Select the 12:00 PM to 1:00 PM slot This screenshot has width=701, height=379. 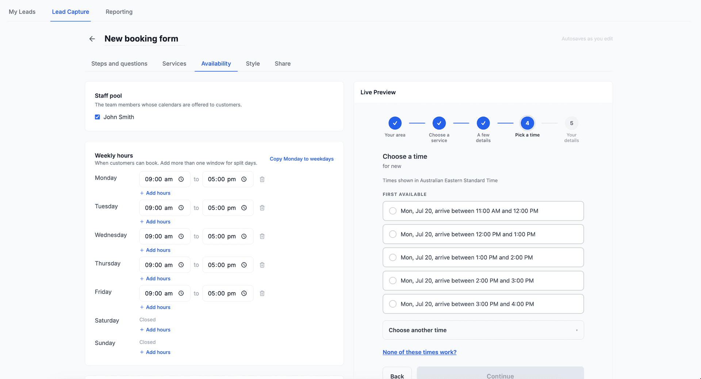pyautogui.click(x=483, y=234)
